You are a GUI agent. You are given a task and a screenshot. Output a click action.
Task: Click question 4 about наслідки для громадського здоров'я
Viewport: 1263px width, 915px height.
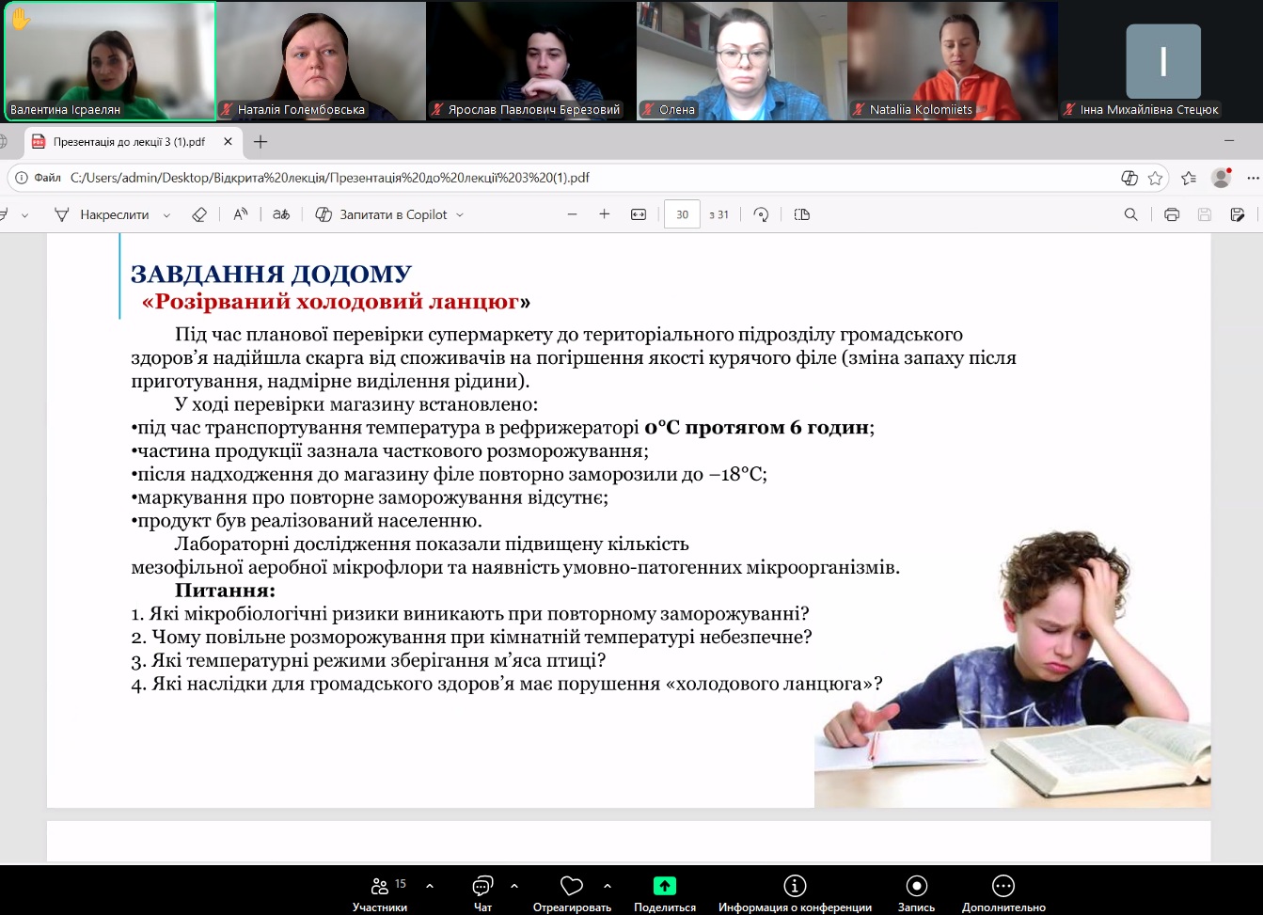click(x=507, y=684)
